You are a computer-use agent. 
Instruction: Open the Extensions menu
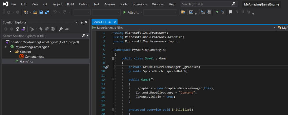139,4
